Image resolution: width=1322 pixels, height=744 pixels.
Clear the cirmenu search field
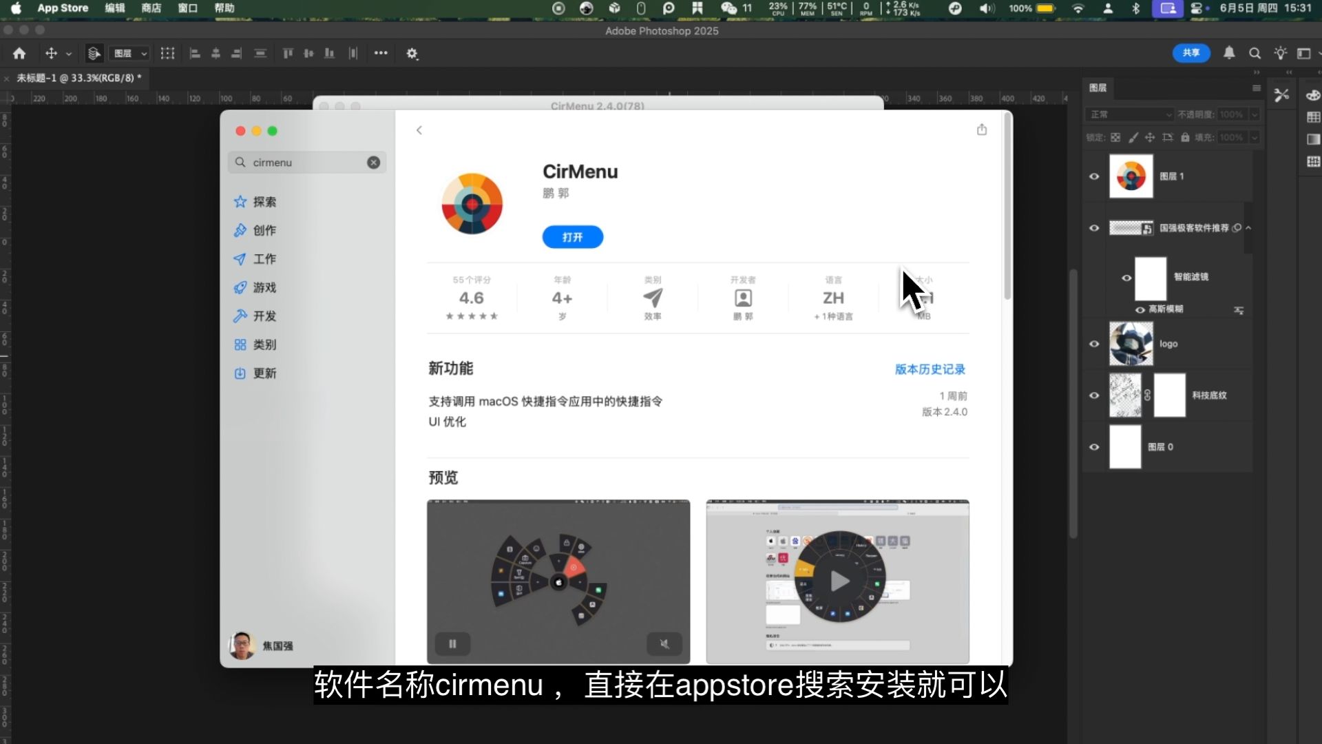pos(373,163)
